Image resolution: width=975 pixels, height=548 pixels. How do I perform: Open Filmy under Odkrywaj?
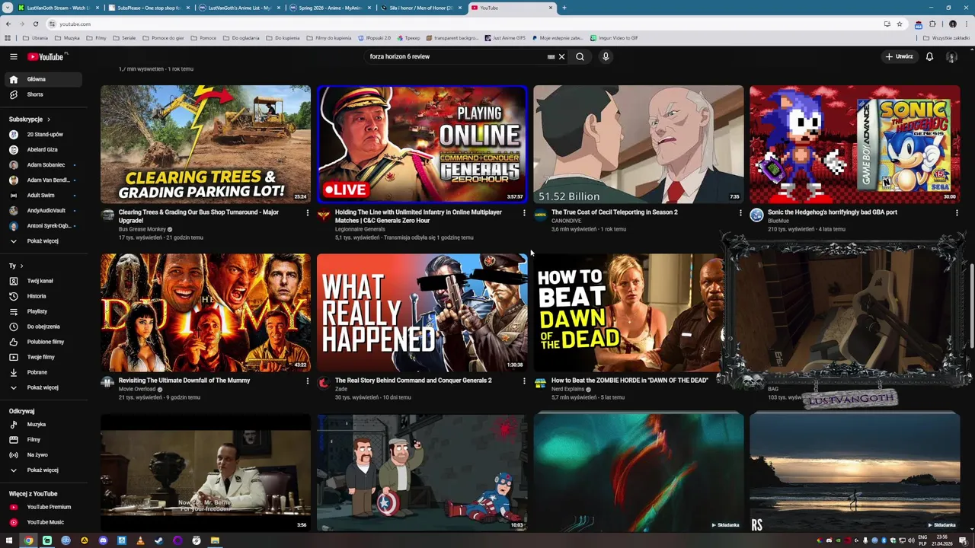point(43,439)
